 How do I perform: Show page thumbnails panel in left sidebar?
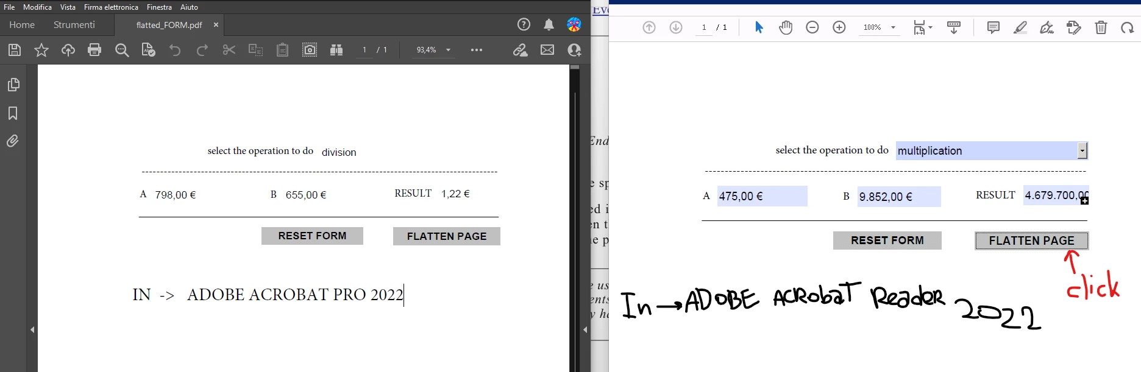pyautogui.click(x=13, y=85)
